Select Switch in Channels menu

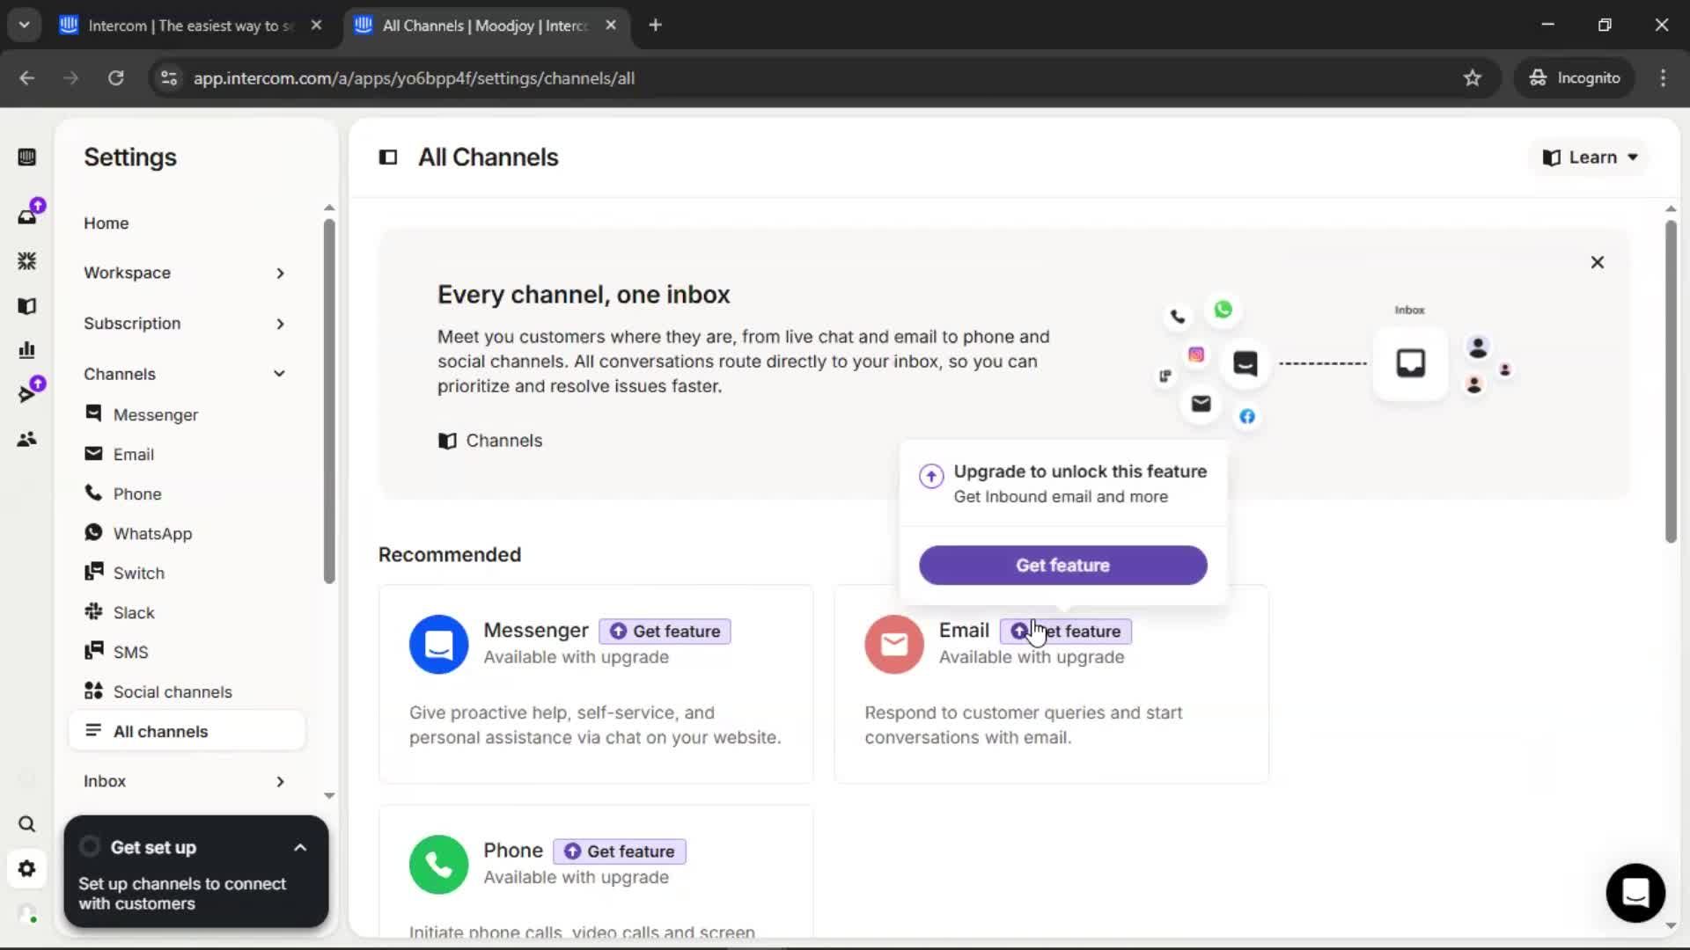pyautogui.click(x=139, y=574)
